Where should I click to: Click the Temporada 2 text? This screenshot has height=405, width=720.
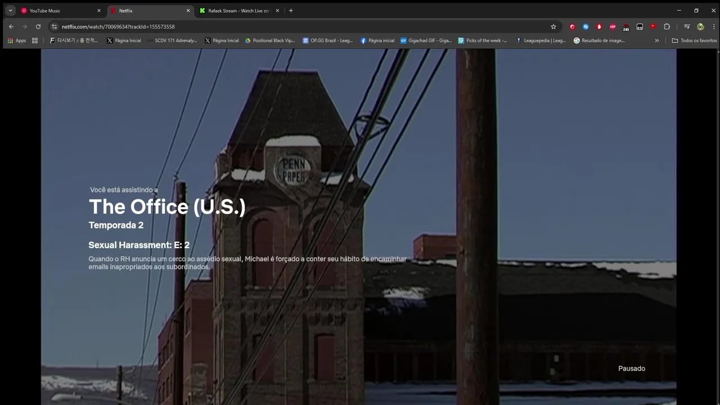click(116, 225)
